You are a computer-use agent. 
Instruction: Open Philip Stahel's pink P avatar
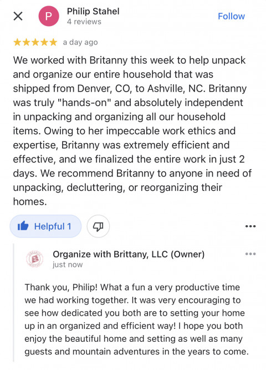point(49,16)
